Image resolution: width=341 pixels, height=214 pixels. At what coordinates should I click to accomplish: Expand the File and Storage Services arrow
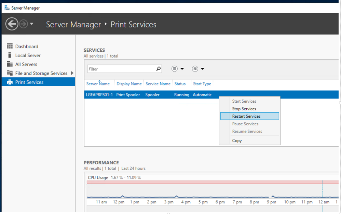72,73
